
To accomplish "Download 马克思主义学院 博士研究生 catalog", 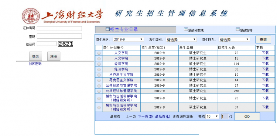I will pyautogui.click(x=265, y=75).
